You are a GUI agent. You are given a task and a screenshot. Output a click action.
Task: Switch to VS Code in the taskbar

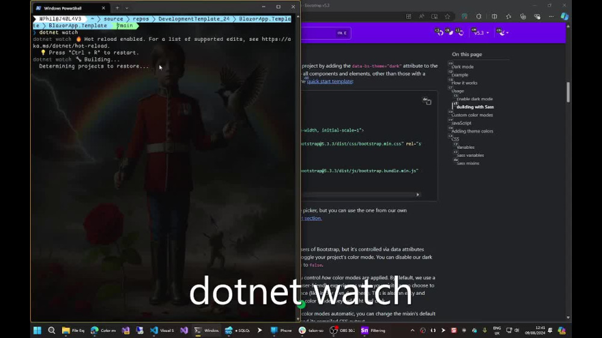[162, 330]
